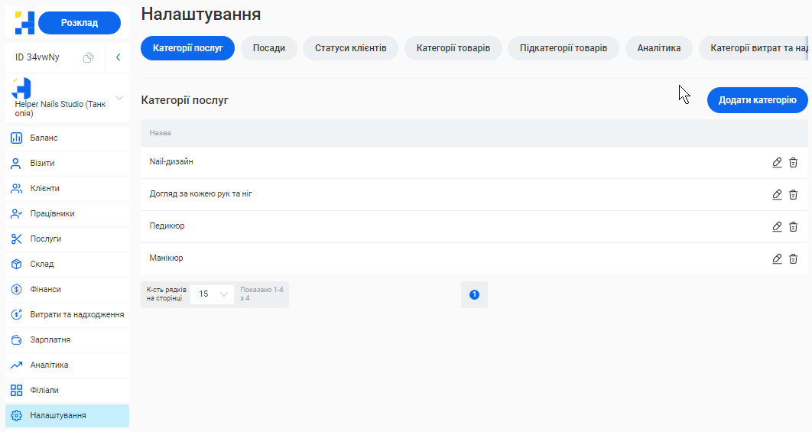Collapse the sidebar with the chevron arrow
The width and height of the screenshot is (812, 432).
(x=118, y=57)
